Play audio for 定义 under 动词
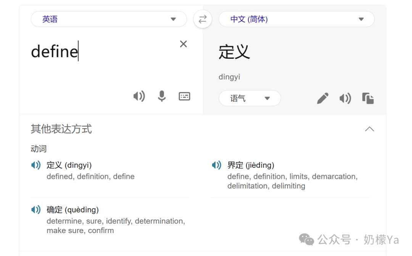 35,165
